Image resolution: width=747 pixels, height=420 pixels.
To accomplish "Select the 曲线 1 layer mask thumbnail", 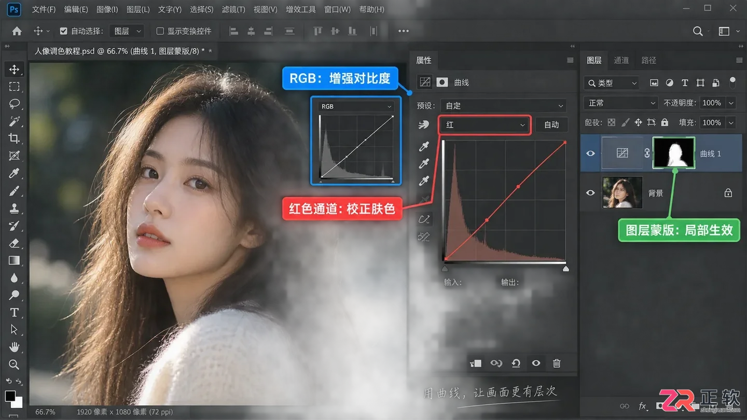I will 673,153.
